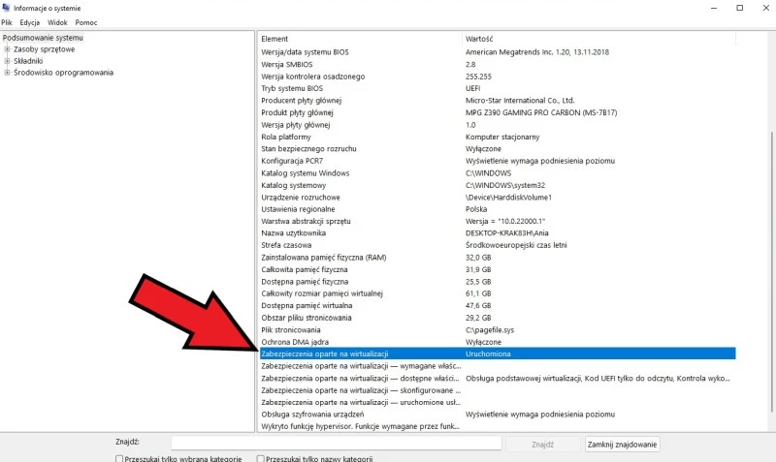Select Wersja kontrolera osadzonego row
Viewport: 776px width, 462px height.
point(497,77)
